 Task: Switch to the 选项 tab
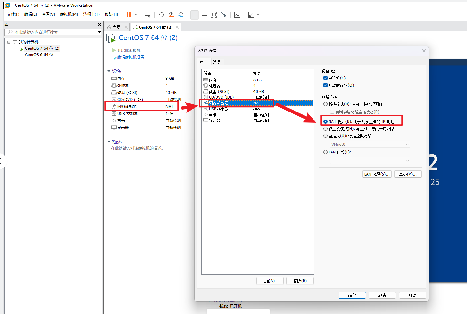(x=217, y=62)
